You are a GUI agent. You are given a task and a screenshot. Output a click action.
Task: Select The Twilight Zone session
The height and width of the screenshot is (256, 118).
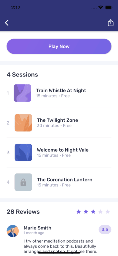59,123
